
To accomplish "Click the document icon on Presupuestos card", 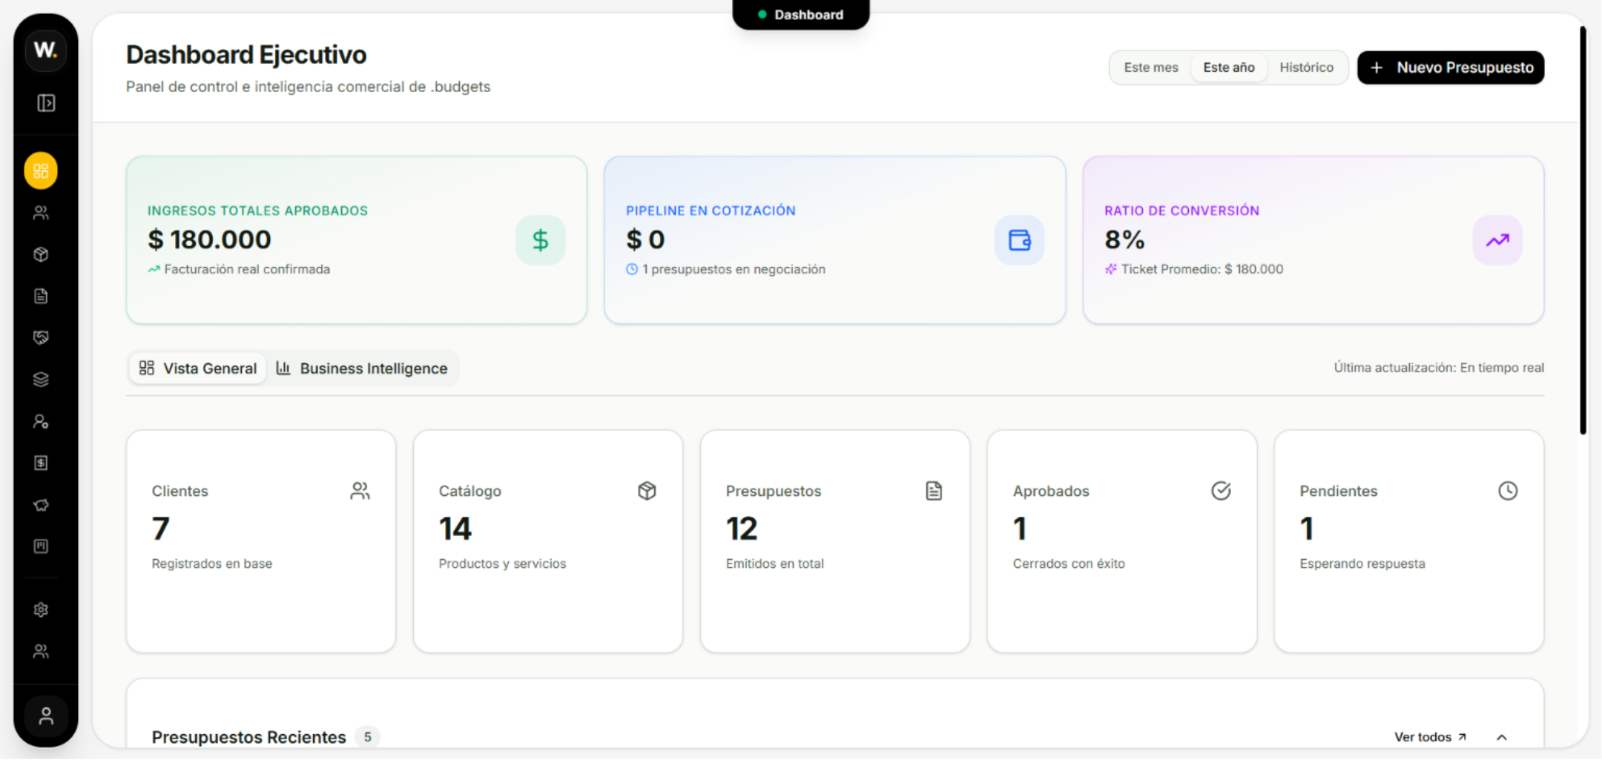I will tap(934, 491).
